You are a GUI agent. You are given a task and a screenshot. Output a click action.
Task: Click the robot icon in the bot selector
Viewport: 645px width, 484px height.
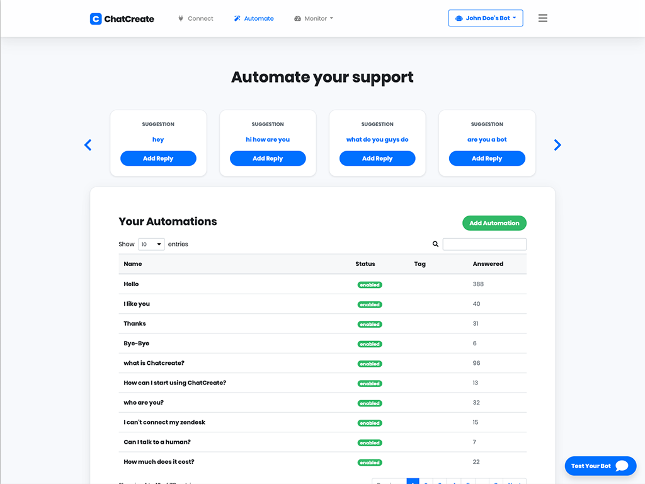(459, 18)
